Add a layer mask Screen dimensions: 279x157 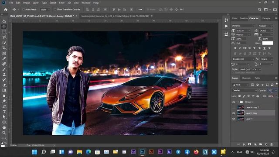(249, 144)
